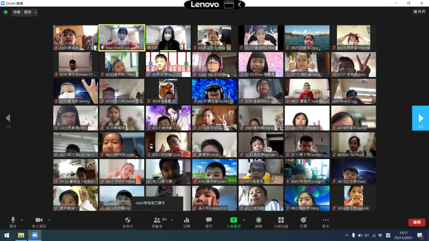Expand the video options arrow beside camera
Screen dimensions: 429x241
(49, 220)
